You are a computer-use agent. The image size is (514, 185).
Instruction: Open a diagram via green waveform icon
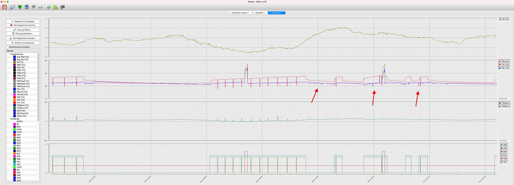pos(49,7)
